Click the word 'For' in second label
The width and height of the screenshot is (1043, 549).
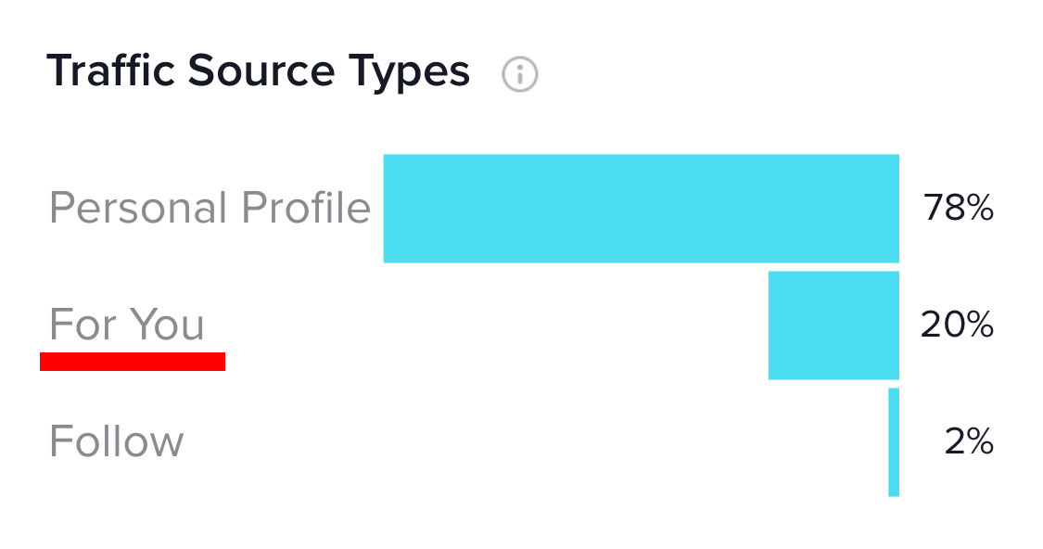click(x=83, y=325)
